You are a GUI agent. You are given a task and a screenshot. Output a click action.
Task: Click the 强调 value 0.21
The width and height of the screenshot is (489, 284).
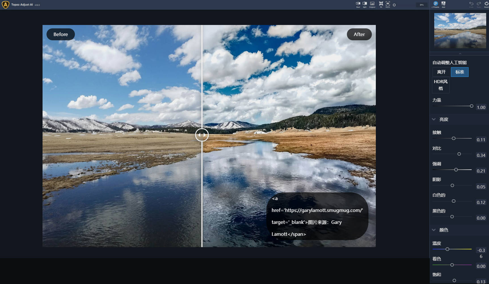[x=481, y=171]
